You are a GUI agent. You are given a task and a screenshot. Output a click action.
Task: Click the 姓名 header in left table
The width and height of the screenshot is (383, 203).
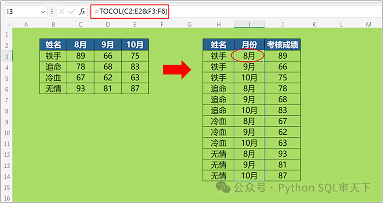(x=53, y=45)
